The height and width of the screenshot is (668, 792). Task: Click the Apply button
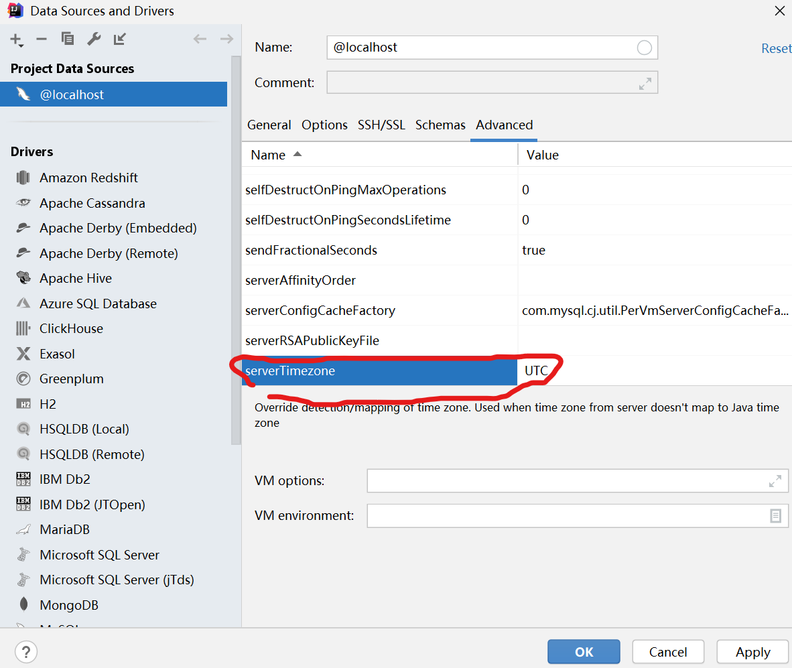click(752, 652)
